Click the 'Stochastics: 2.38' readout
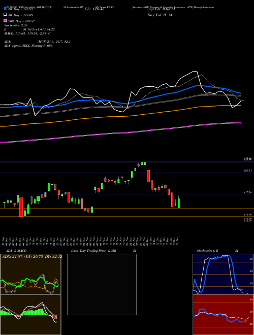254x335 pixels. (16, 25)
